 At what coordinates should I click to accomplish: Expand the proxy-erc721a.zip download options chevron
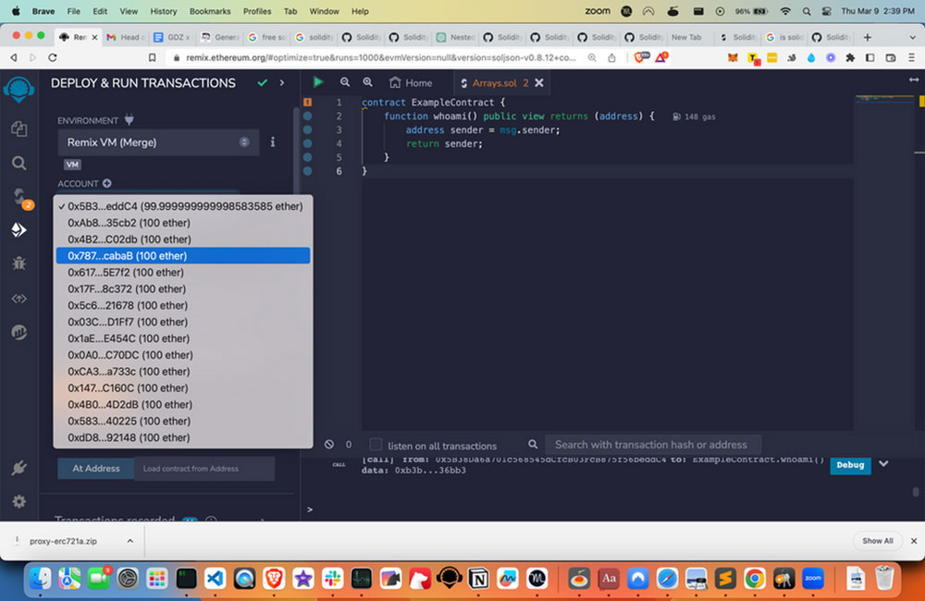(x=129, y=541)
